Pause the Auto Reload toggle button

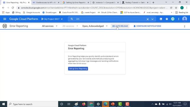point(120,26)
